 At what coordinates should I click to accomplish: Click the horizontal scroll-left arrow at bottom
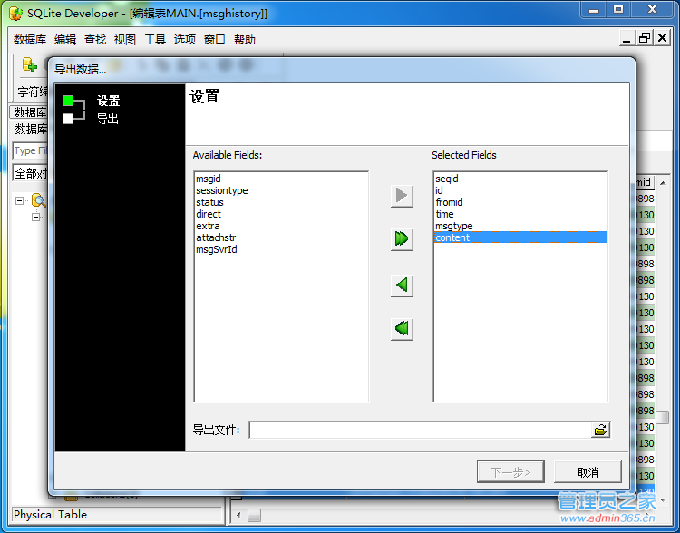238,515
